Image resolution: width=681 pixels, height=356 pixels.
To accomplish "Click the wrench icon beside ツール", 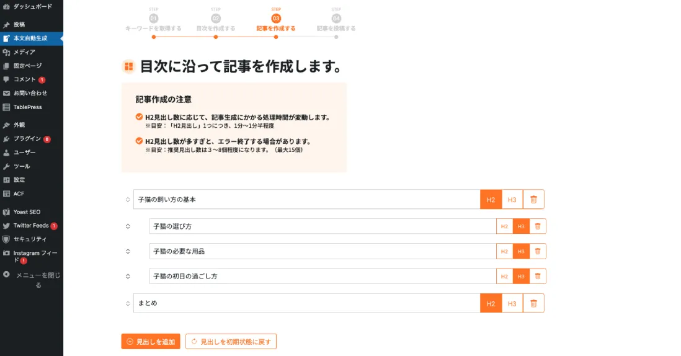I will click(6, 166).
